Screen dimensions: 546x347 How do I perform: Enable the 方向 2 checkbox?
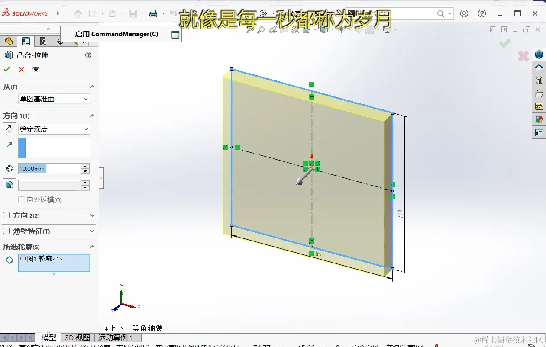(x=6, y=215)
